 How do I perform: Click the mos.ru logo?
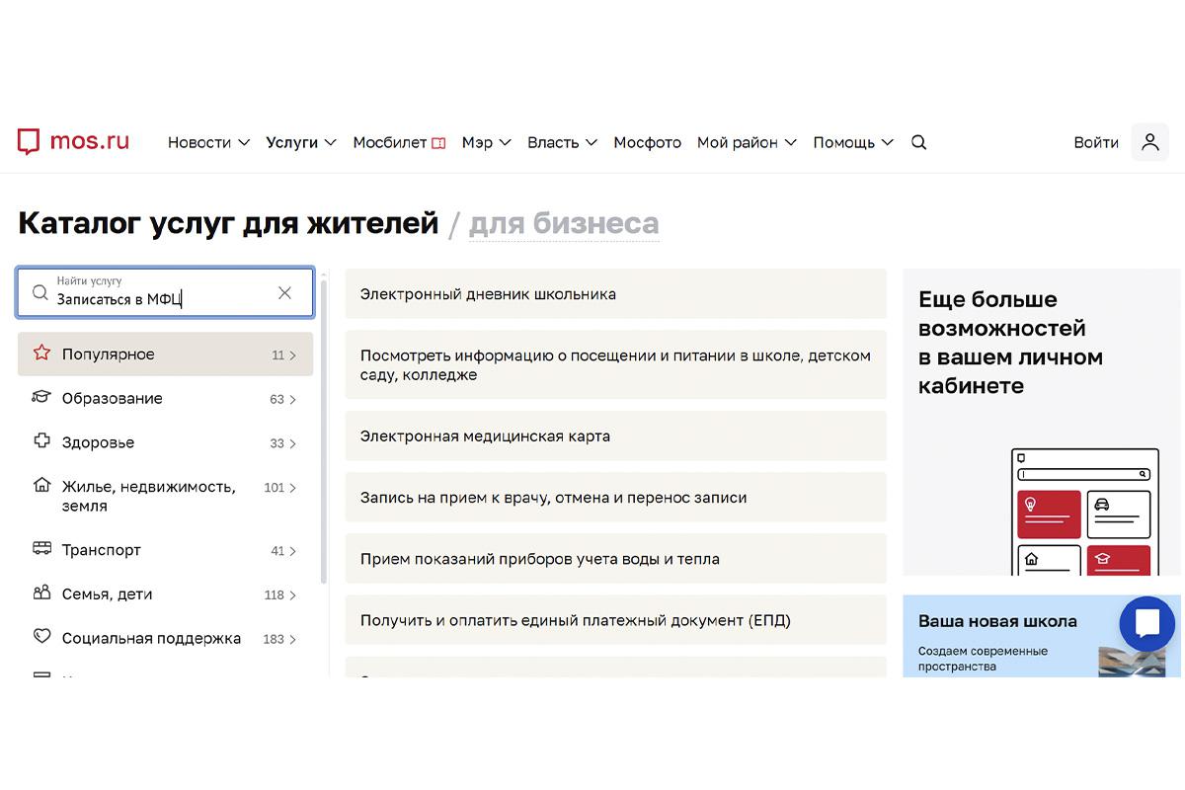(x=73, y=141)
